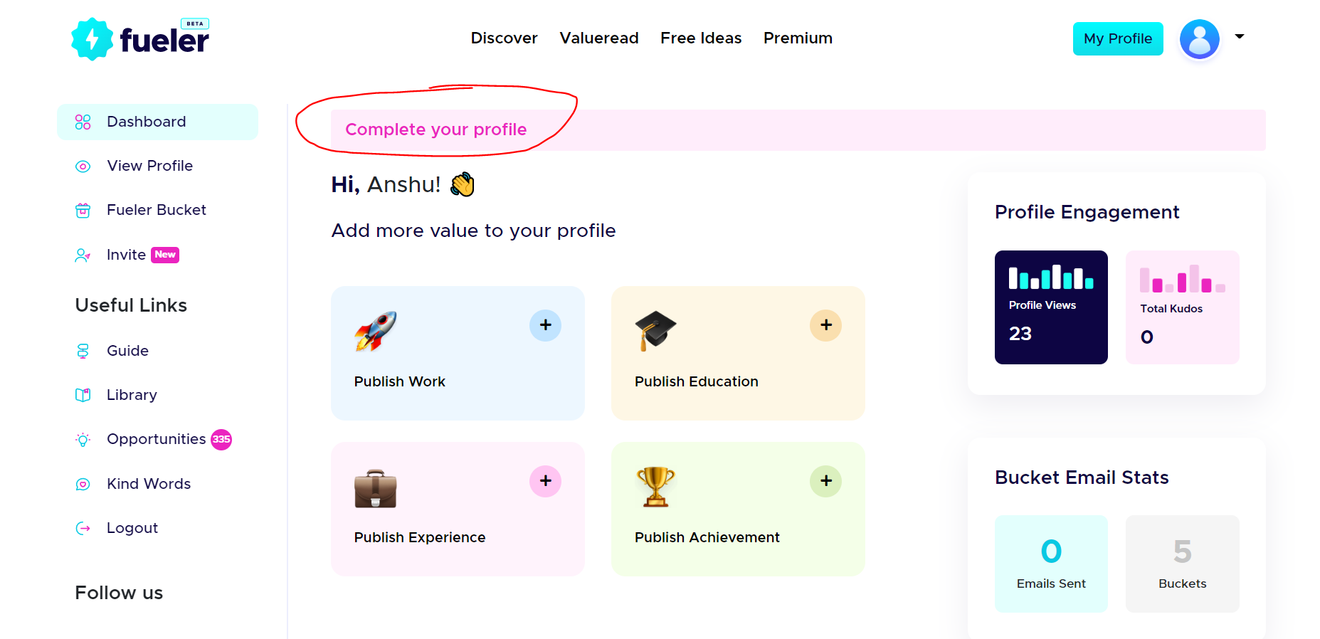Select the Dashboard grid icon in sidebar
Viewport: 1320px width, 639px height.
pos(83,121)
